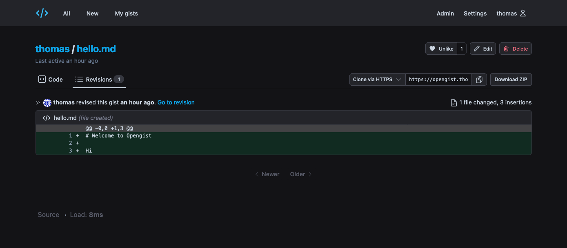Click 'Last active an hour ago' text
Viewport: 567px width, 248px height.
coord(67,61)
